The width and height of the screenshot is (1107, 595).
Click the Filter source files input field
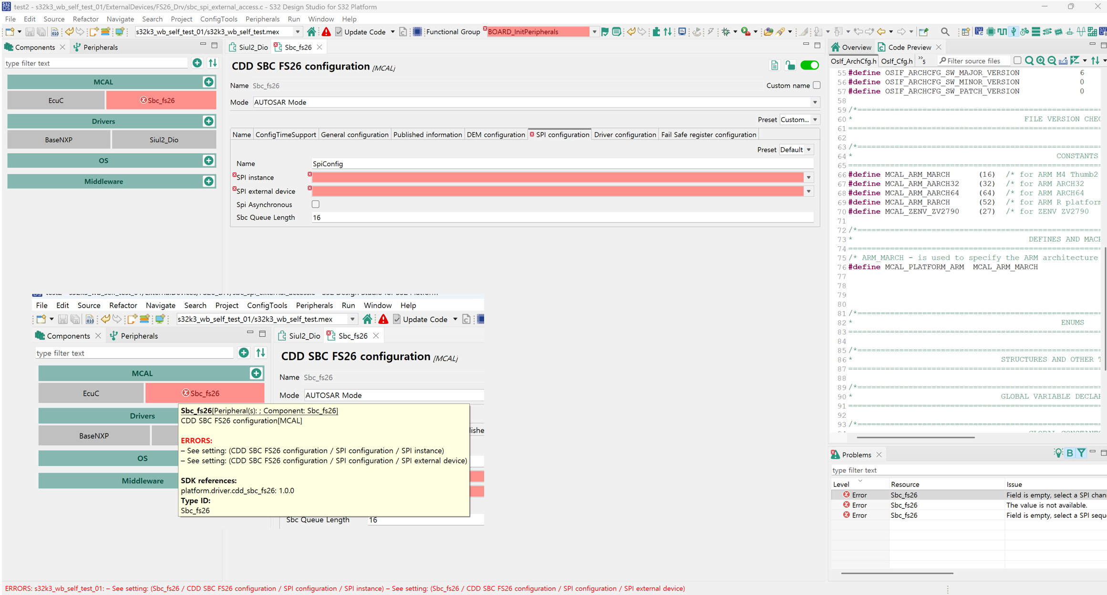pos(973,61)
